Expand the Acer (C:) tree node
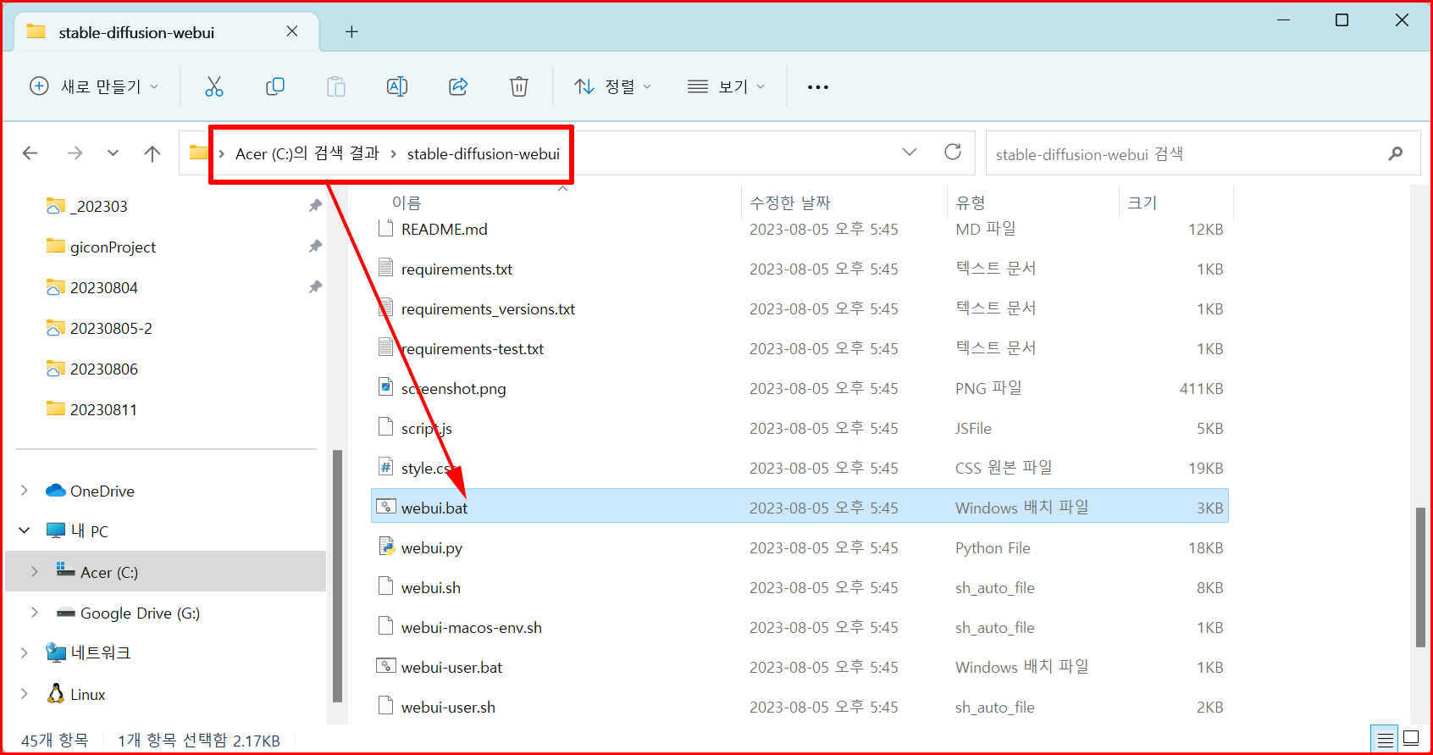The height and width of the screenshot is (755, 1433). [35, 572]
